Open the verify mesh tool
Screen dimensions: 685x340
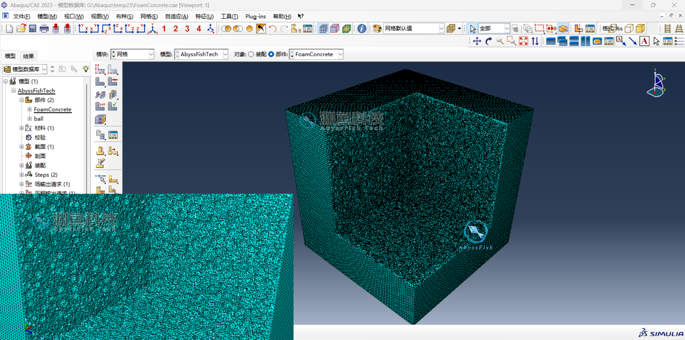click(x=113, y=106)
